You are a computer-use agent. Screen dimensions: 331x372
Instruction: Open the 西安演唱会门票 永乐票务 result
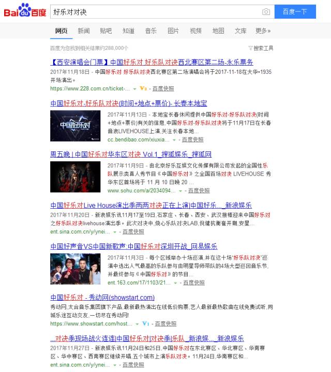(152, 62)
